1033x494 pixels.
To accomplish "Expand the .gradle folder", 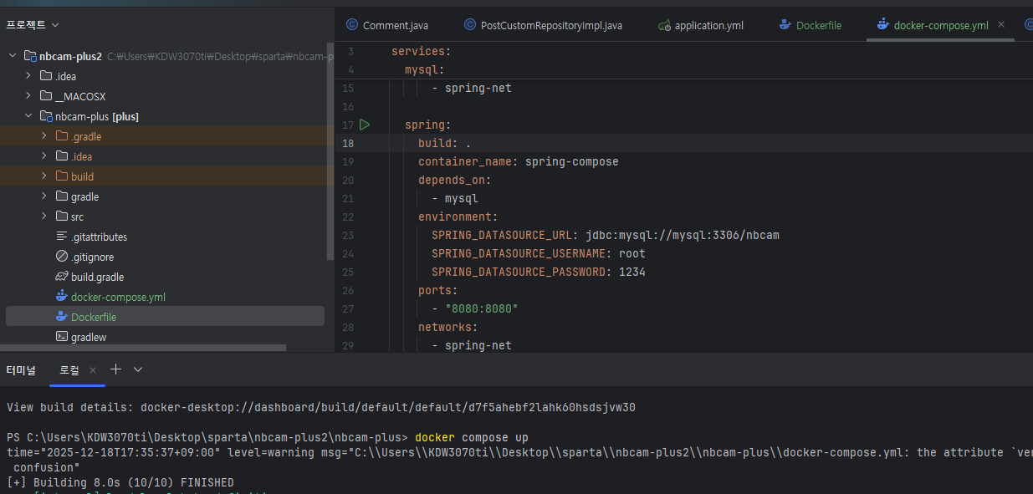I will tap(44, 136).
